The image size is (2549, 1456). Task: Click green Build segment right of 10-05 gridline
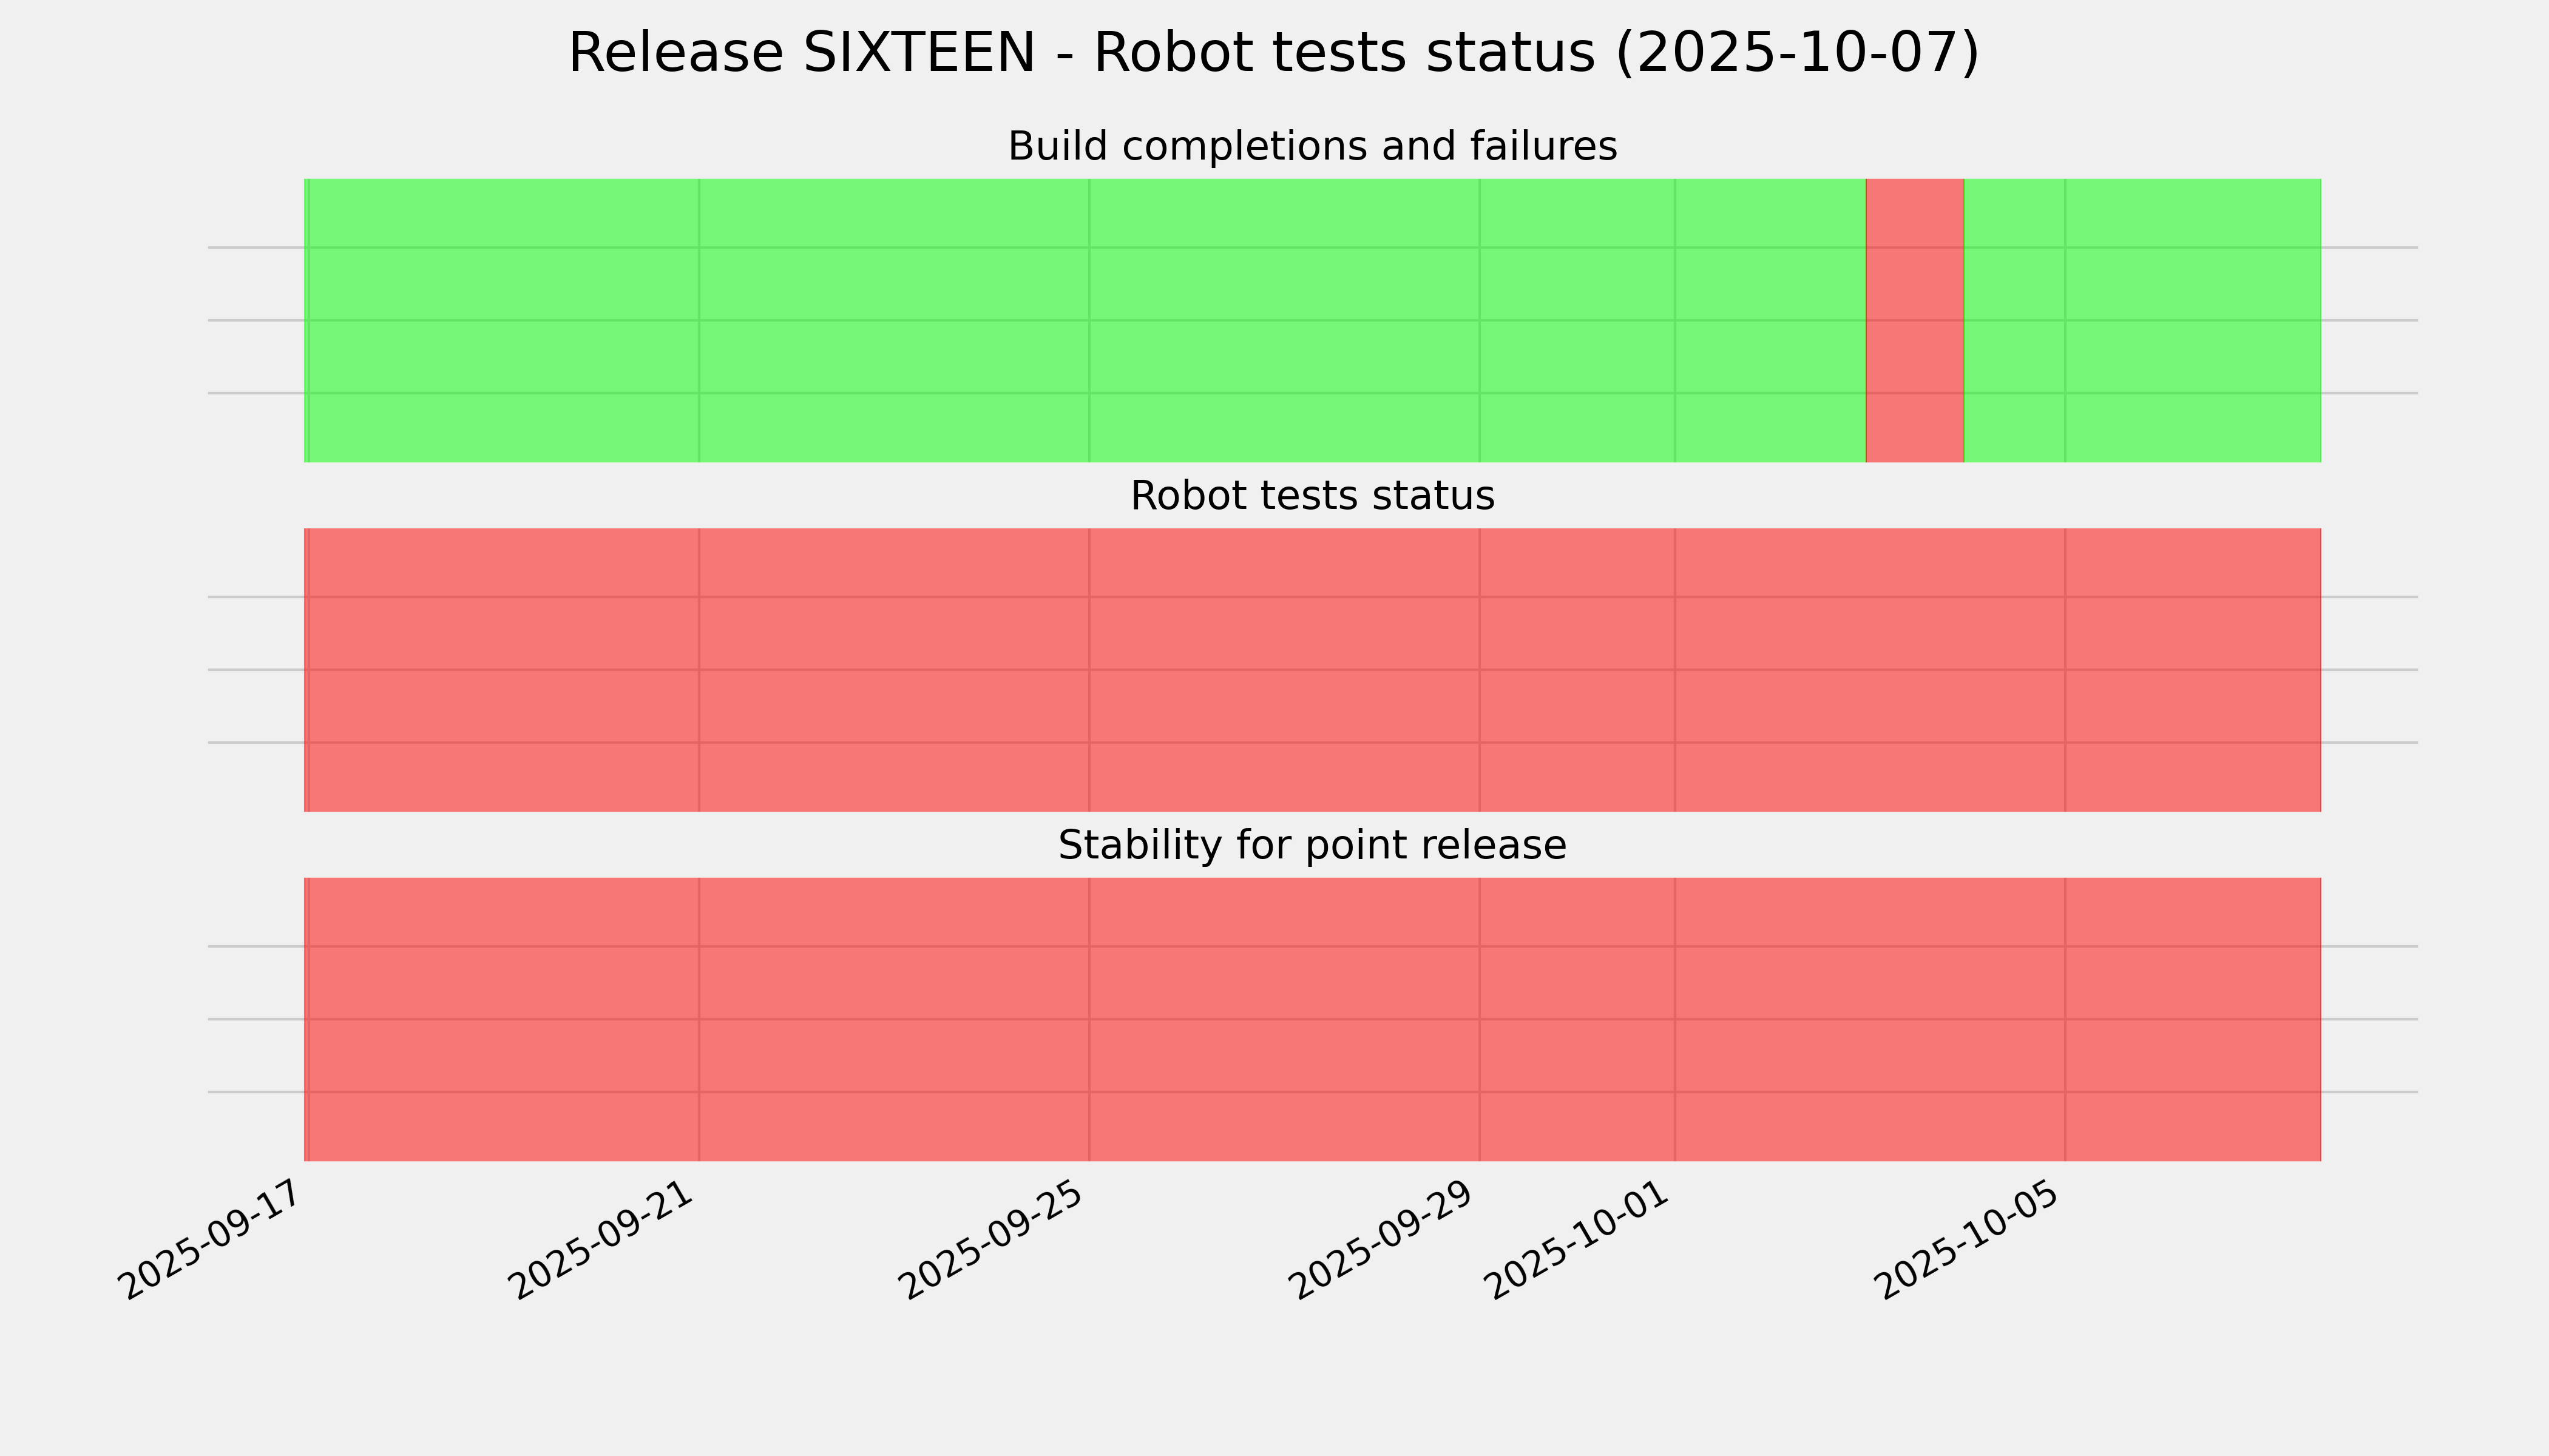tap(2192, 320)
